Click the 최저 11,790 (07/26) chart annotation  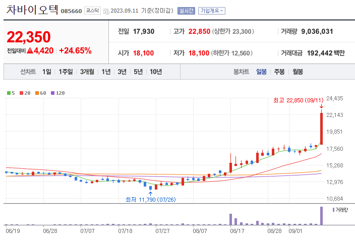tap(151, 200)
